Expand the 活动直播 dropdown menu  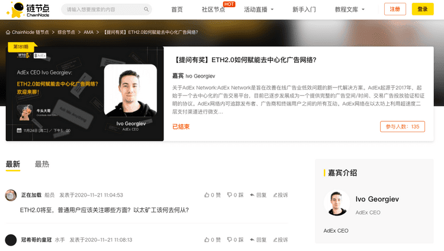coord(259,10)
